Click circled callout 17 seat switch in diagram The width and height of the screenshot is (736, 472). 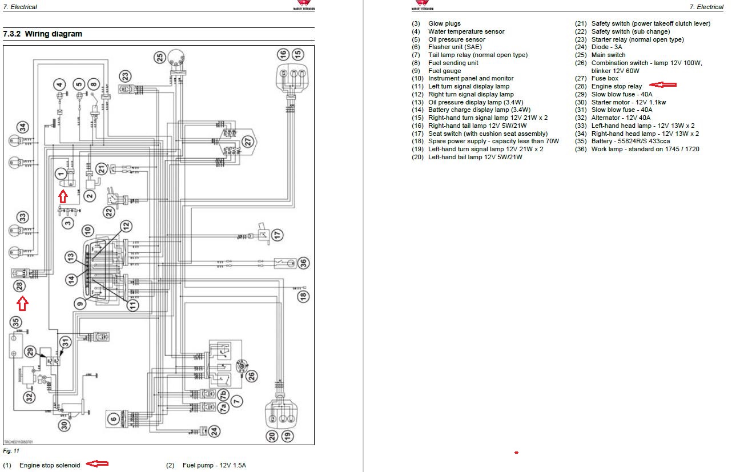[277, 234]
